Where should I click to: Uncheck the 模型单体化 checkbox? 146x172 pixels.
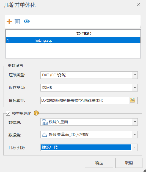pyautogui.click(x=8, y=113)
